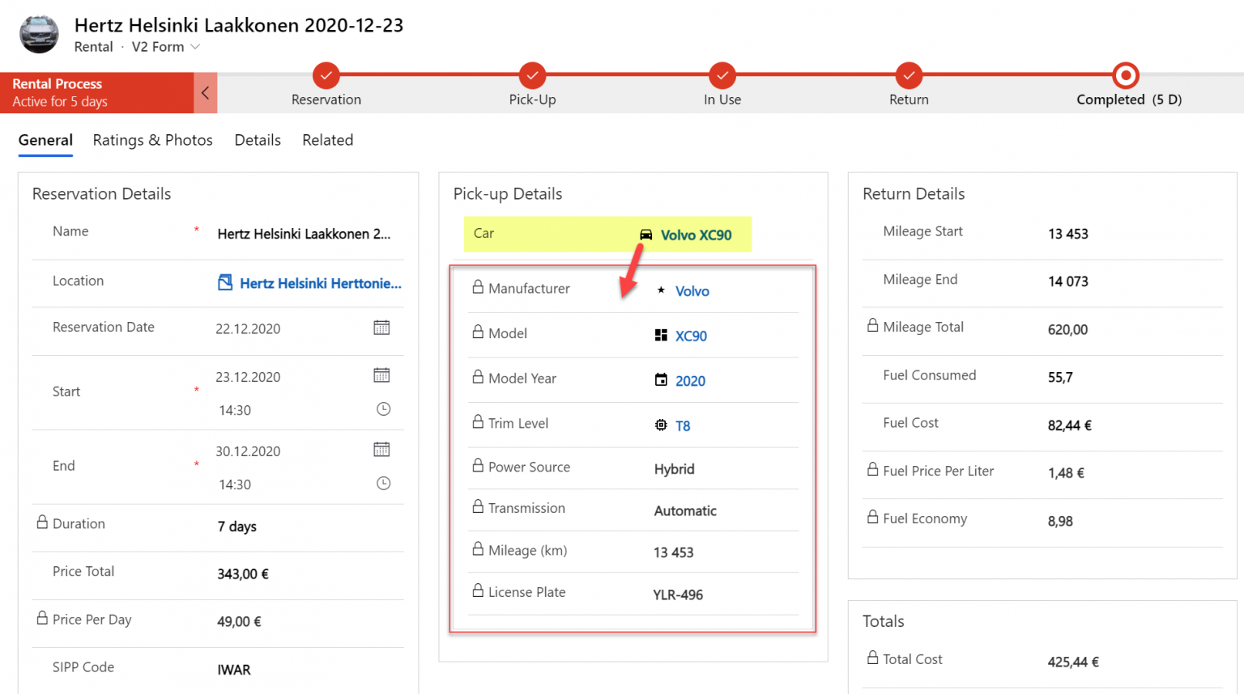Click the License Plate value YLR-496

tap(678, 595)
